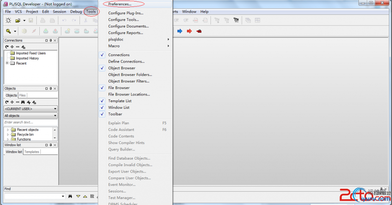Click the Open folder toolbar icon
The image size is (392, 205).
coord(18,21)
